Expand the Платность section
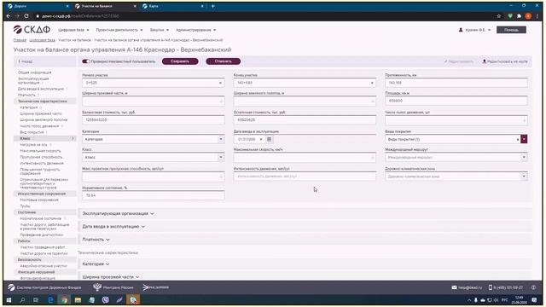The height and width of the screenshot is (307, 546). click(96, 240)
